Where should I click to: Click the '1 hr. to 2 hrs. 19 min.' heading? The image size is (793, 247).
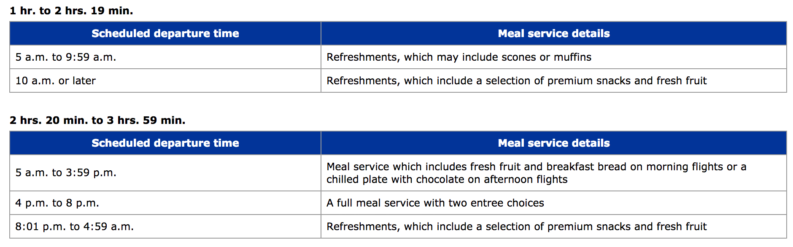click(71, 11)
